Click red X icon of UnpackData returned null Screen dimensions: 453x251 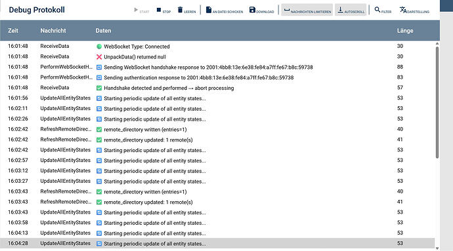[x=99, y=57]
